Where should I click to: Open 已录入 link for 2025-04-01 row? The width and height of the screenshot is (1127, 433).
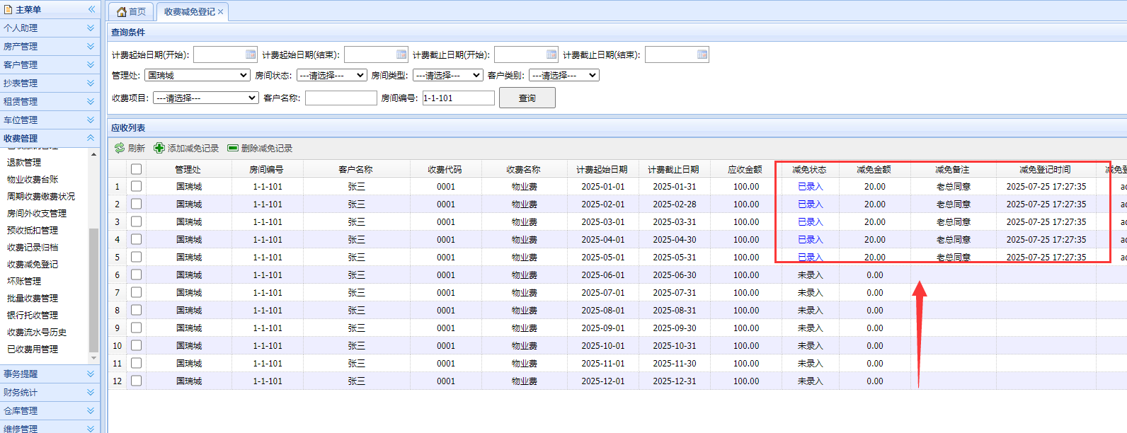point(811,240)
